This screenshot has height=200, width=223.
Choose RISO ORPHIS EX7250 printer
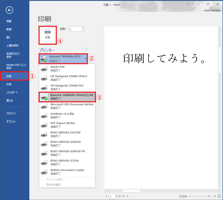(x=67, y=134)
